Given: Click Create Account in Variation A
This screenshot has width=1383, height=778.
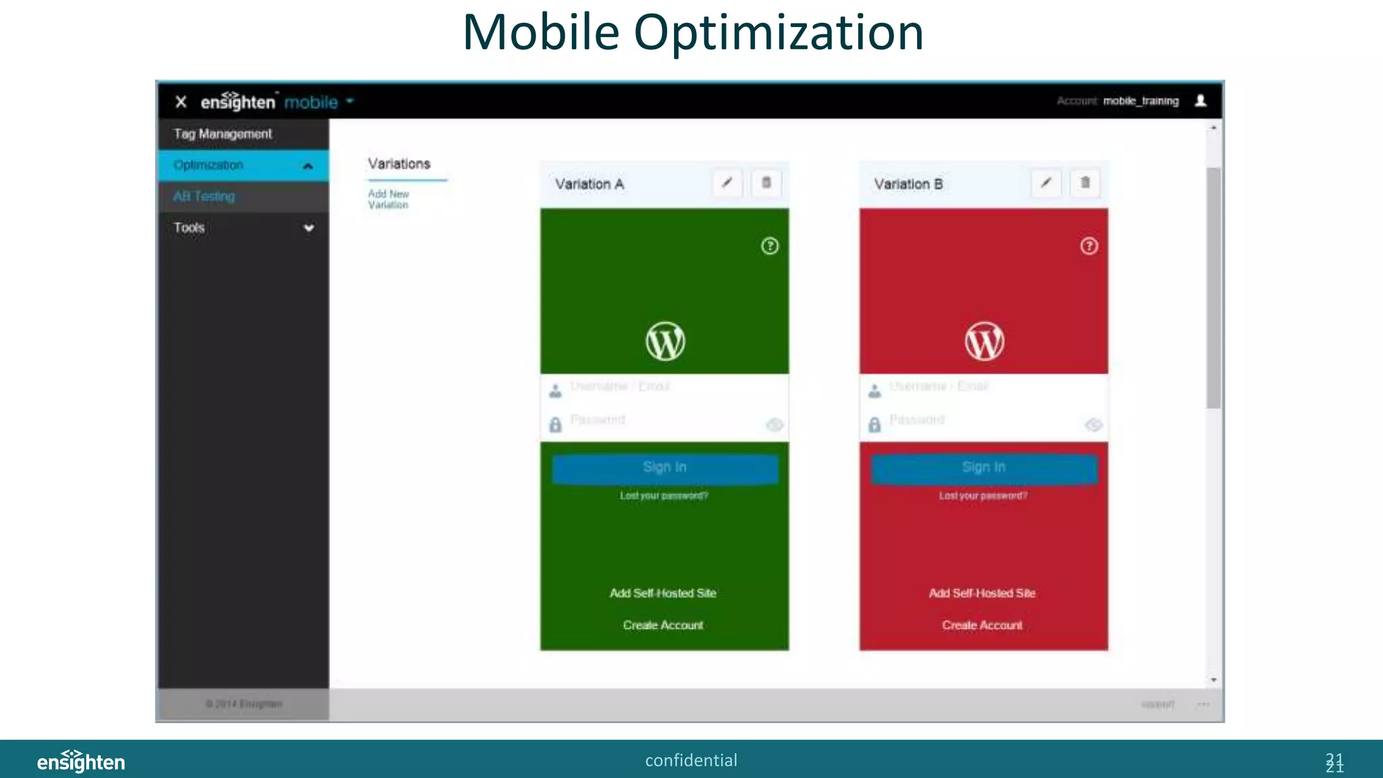Looking at the screenshot, I should (x=663, y=625).
